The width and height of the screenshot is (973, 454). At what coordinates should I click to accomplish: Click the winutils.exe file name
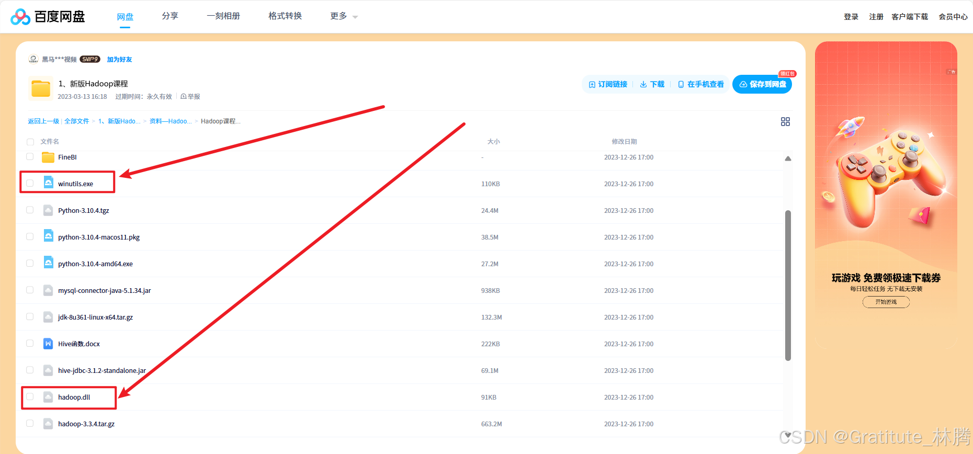tap(75, 184)
